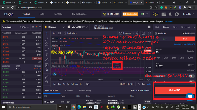Open the EN/USD language currency dropdown
This screenshot has width=197, height=110.
pyautogui.click(x=188, y=14)
